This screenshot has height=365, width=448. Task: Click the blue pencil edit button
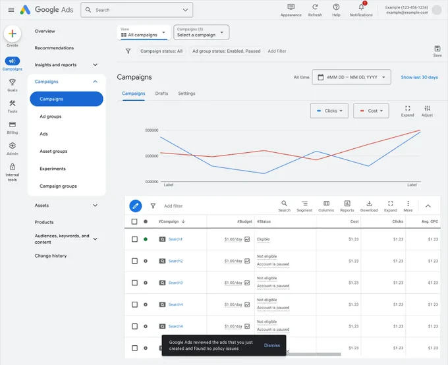[x=136, y=206]
